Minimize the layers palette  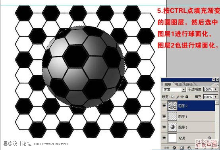[214, 80]
